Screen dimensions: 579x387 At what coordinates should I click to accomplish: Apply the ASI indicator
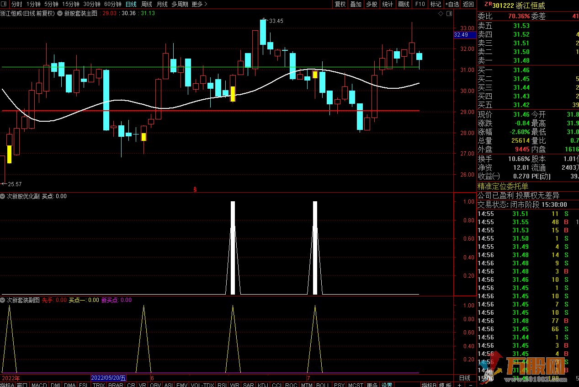169,385
